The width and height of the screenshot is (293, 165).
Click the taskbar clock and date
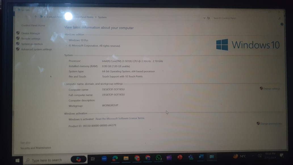pos(270,156)
